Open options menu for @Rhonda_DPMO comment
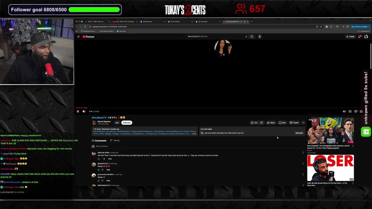The image size is (372, 209). pos(303,153)
